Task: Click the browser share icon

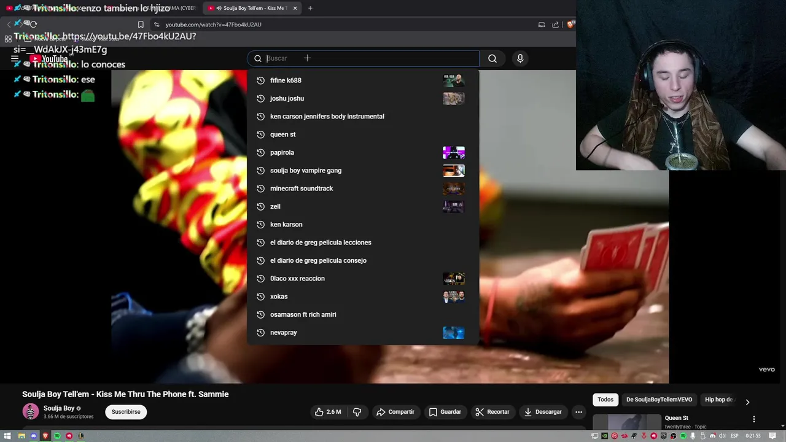Action: (556, 25)
